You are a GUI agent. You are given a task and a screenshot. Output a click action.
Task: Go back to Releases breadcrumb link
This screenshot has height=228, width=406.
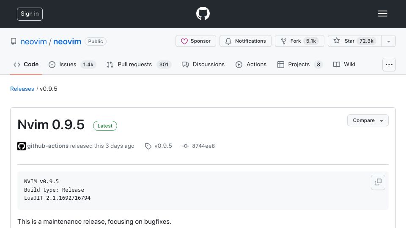coord(22,89)
